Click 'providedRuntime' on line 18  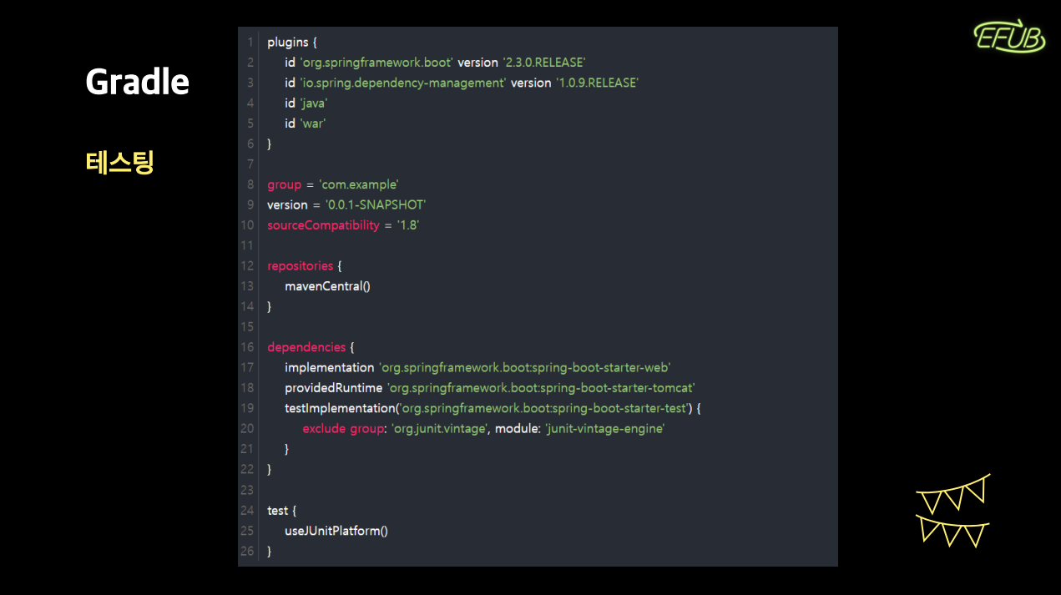[333, 388]
